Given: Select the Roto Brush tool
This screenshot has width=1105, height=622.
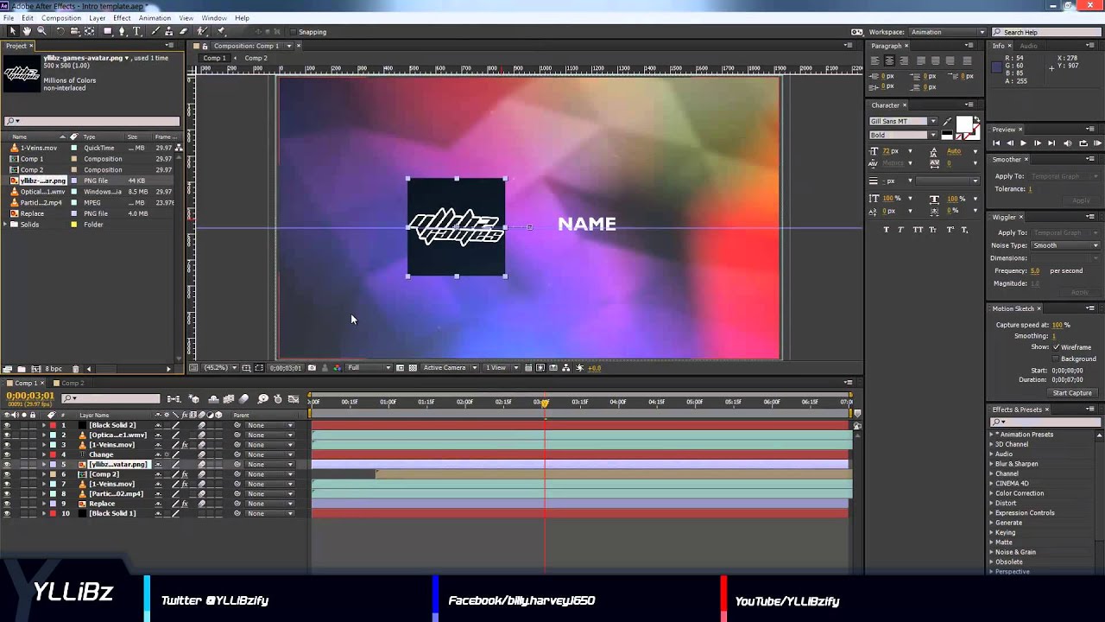Looking at the screenshot, I should click(202, 31).
